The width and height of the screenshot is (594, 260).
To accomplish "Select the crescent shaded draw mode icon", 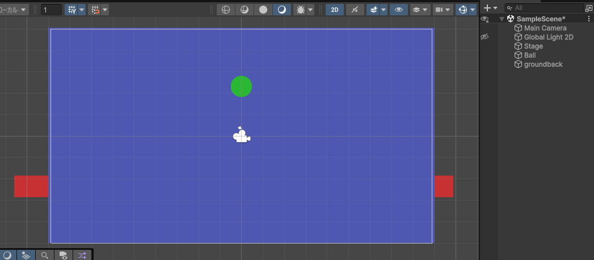I will [x=282, y=10].
